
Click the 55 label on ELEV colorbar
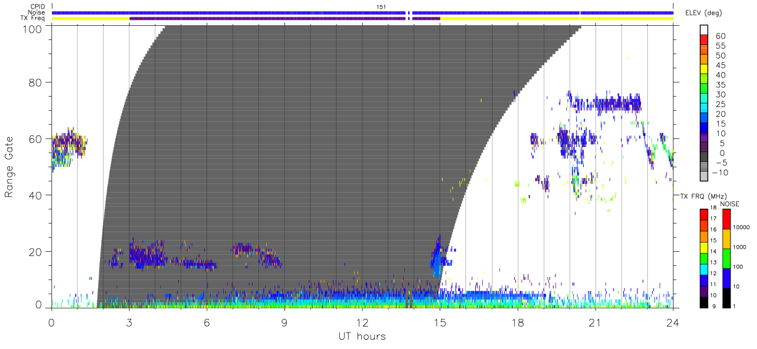point(721,46)
